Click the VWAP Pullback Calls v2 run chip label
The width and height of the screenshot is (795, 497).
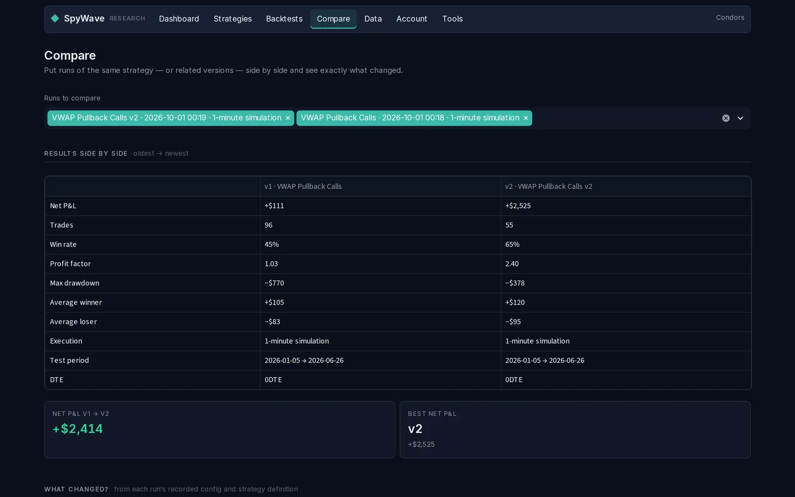pyautogui.click(x=166, y=118)
